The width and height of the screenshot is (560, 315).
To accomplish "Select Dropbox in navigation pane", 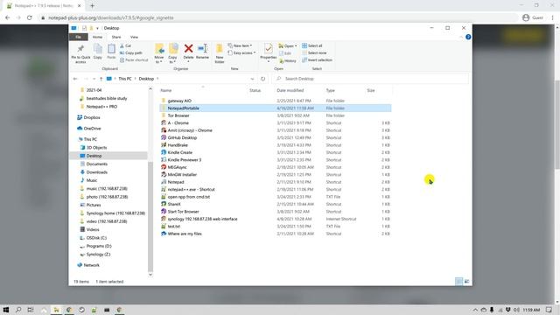I will [92, 117].
